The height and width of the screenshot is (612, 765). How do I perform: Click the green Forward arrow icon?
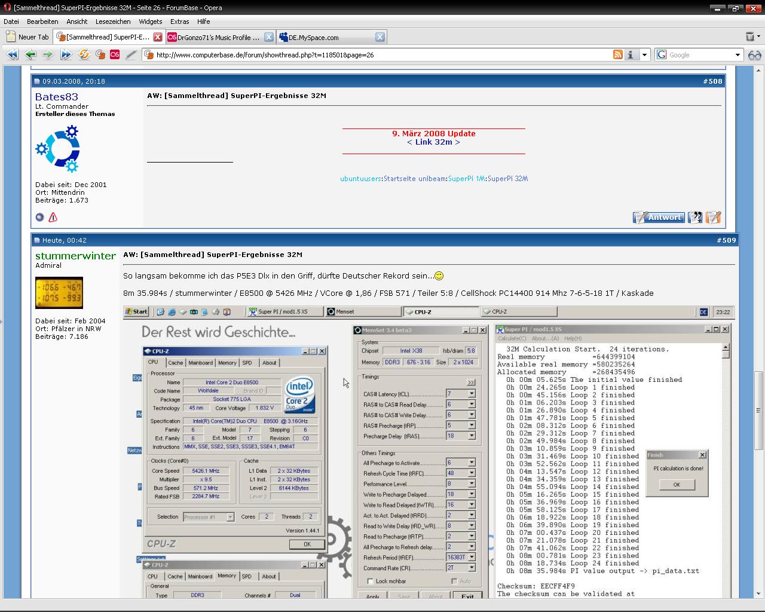point(48,54)
